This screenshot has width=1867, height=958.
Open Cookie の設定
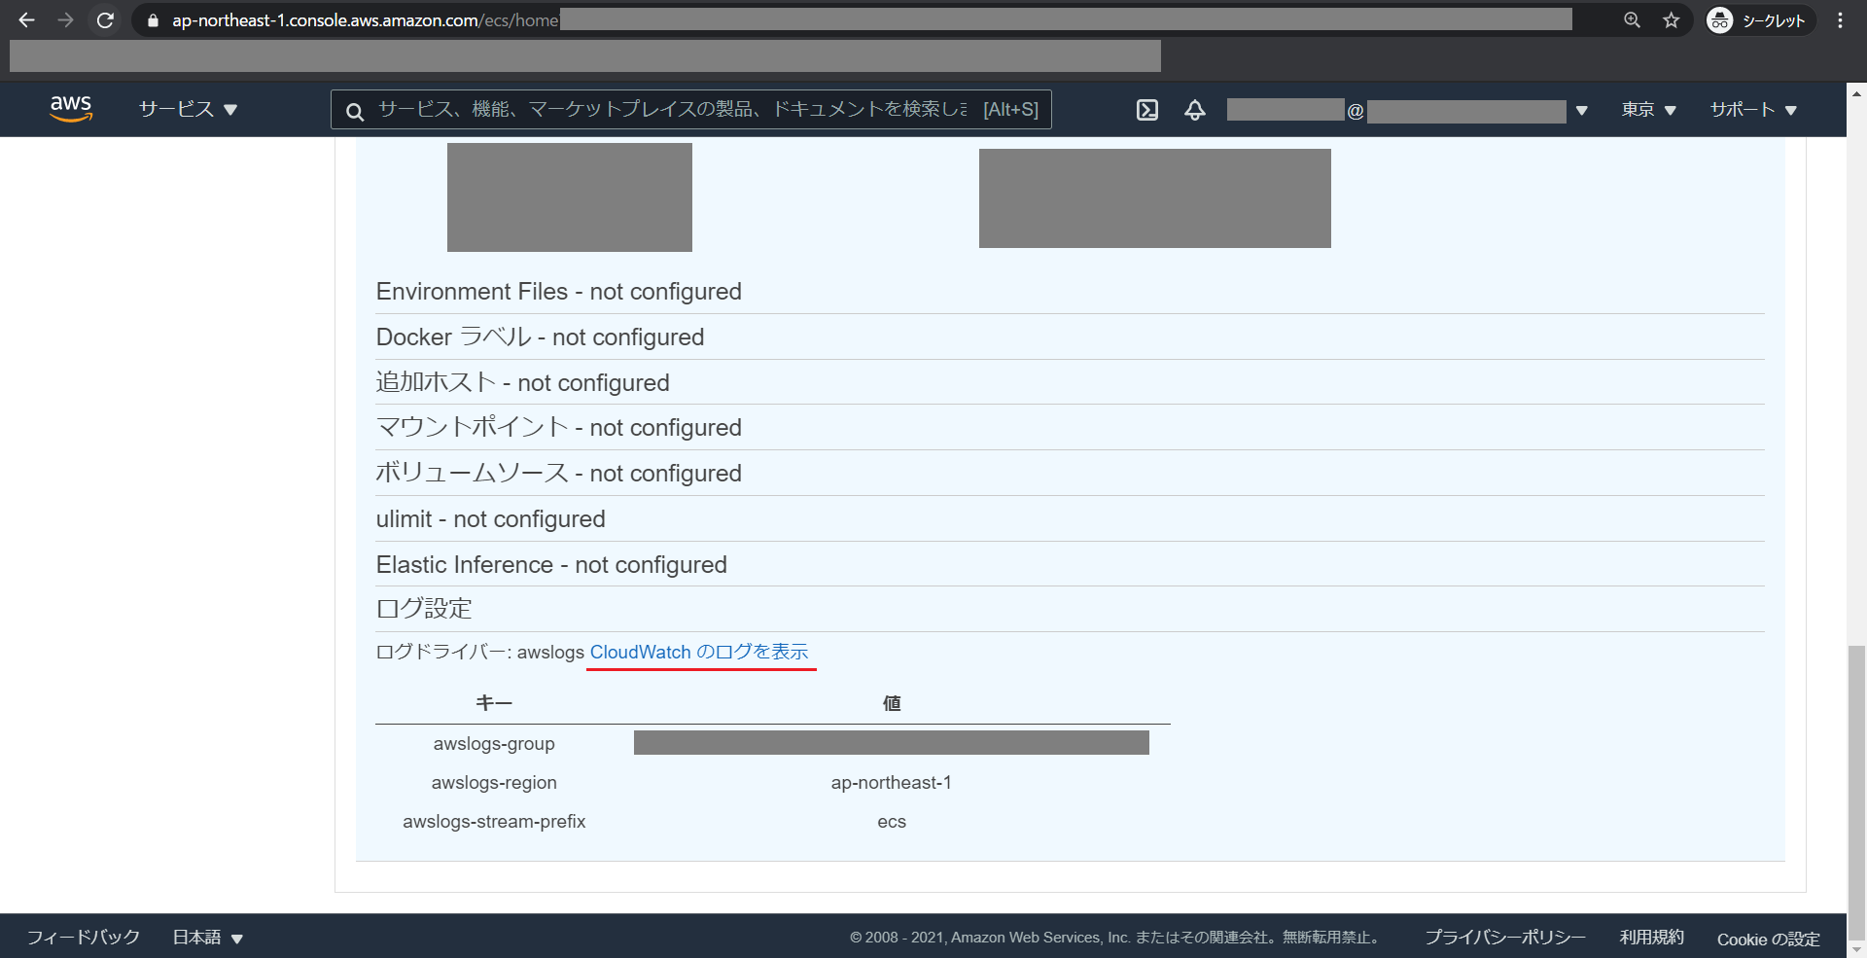pyautogui.click(x=1768, y=940)
